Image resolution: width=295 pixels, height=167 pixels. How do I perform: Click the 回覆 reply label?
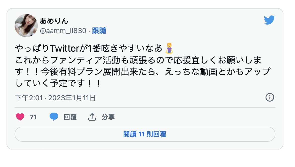pos(70,117)
